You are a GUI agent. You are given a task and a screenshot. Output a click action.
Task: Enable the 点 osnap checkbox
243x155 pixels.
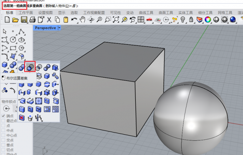[3, 126]
